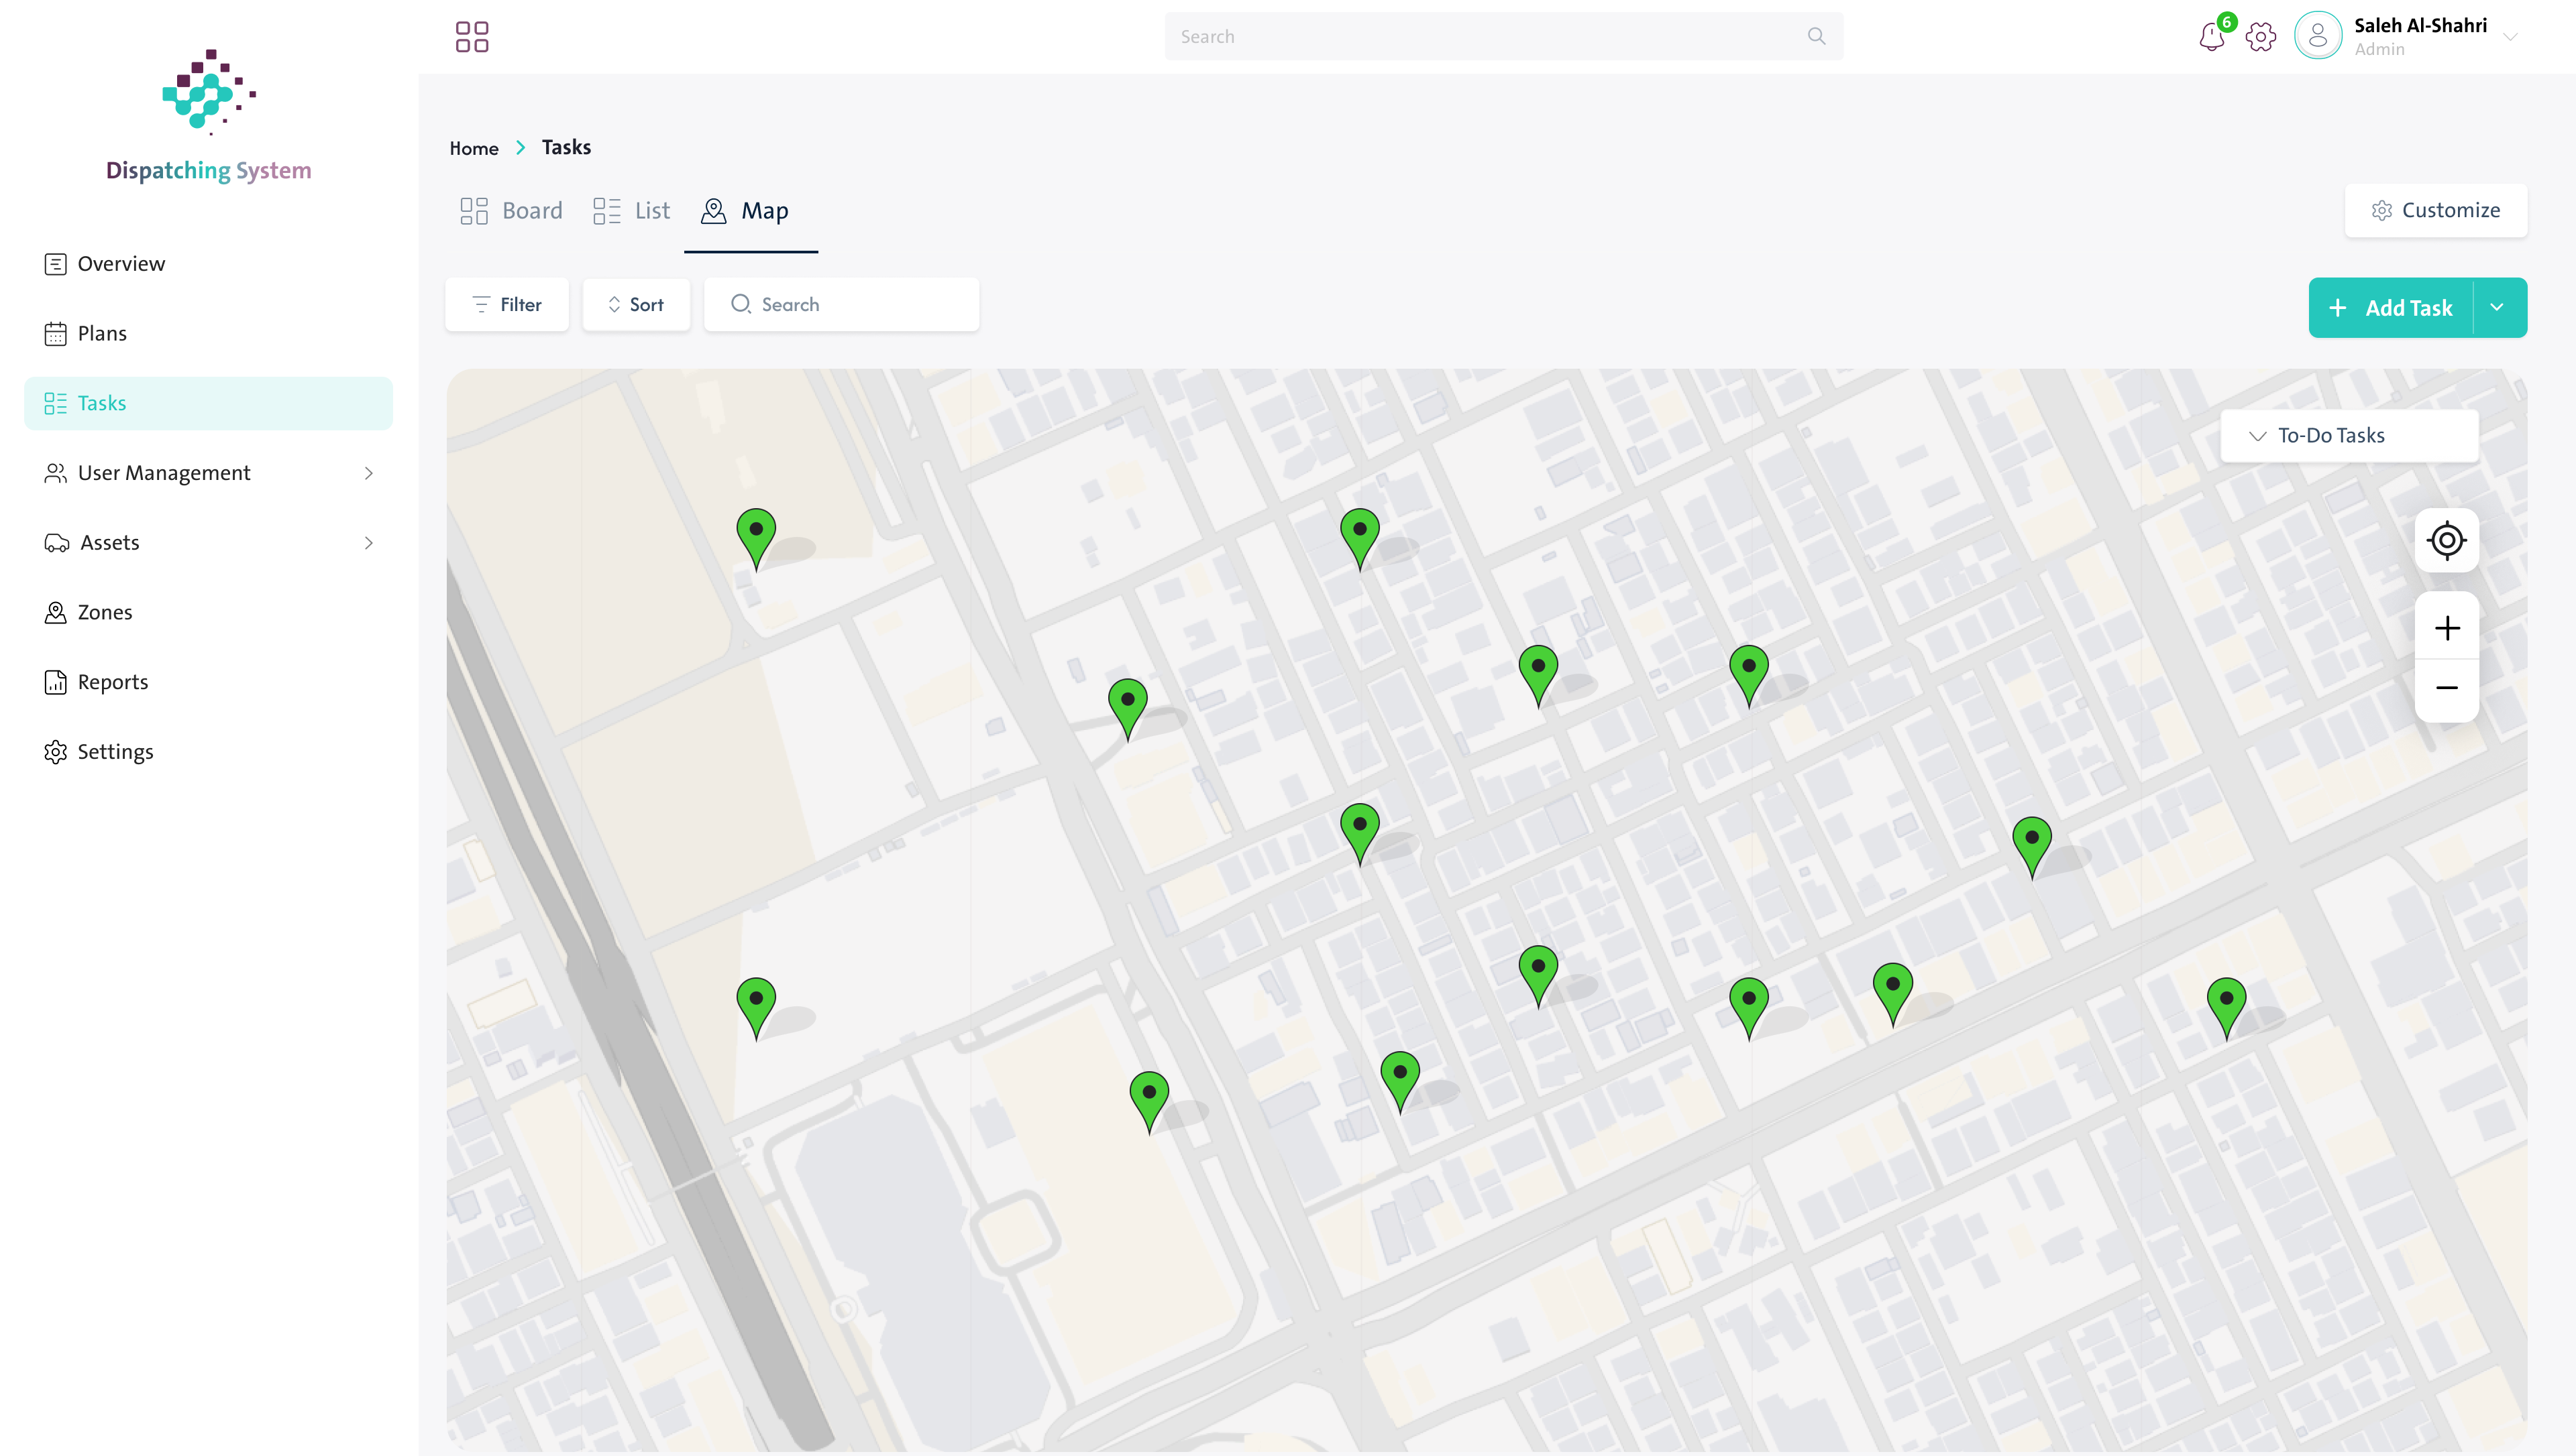Focus the tasks Search field
2576x1456 pixels.
[841, 304]
